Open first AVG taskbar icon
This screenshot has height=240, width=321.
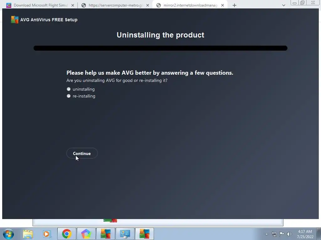(105, 234)
